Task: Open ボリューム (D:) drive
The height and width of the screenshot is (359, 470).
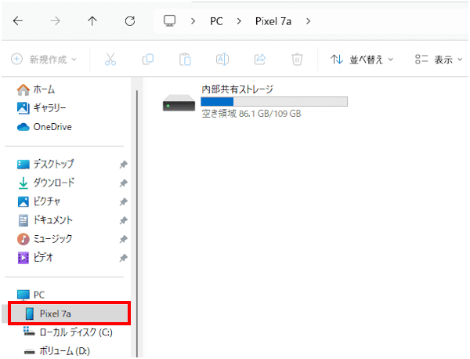Action: pyautogui.click(x=56, y=350)
